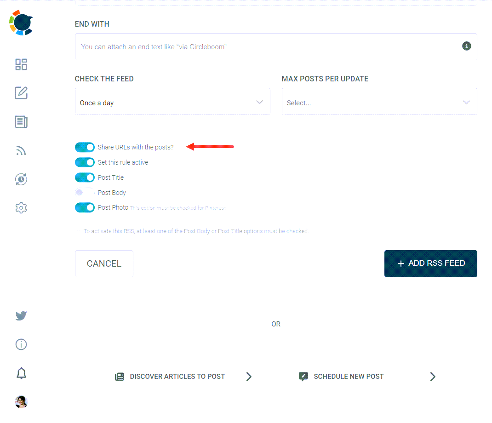Open the scheduled posts clock icon
This screenshot has height=423, width=492.
tap(21, 179)
